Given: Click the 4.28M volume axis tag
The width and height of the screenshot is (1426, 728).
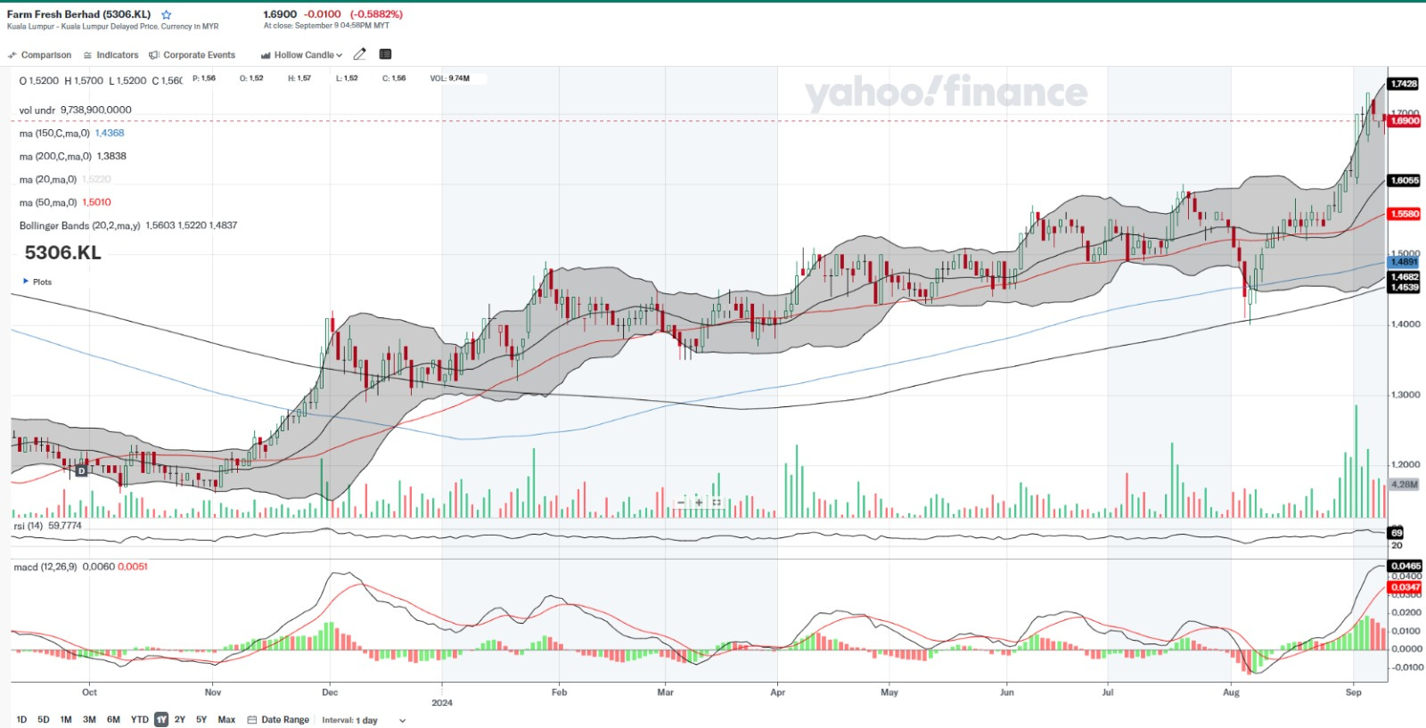Looking at the screenshot, I should [x=1404, y=485].
